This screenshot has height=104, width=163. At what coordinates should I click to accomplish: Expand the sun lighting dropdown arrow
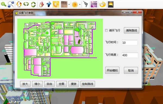click(80, 4)
